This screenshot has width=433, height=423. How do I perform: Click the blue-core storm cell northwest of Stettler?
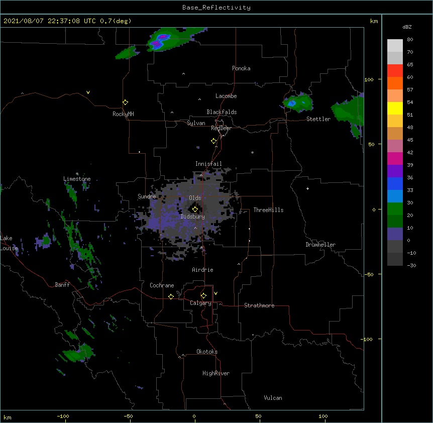298,102
